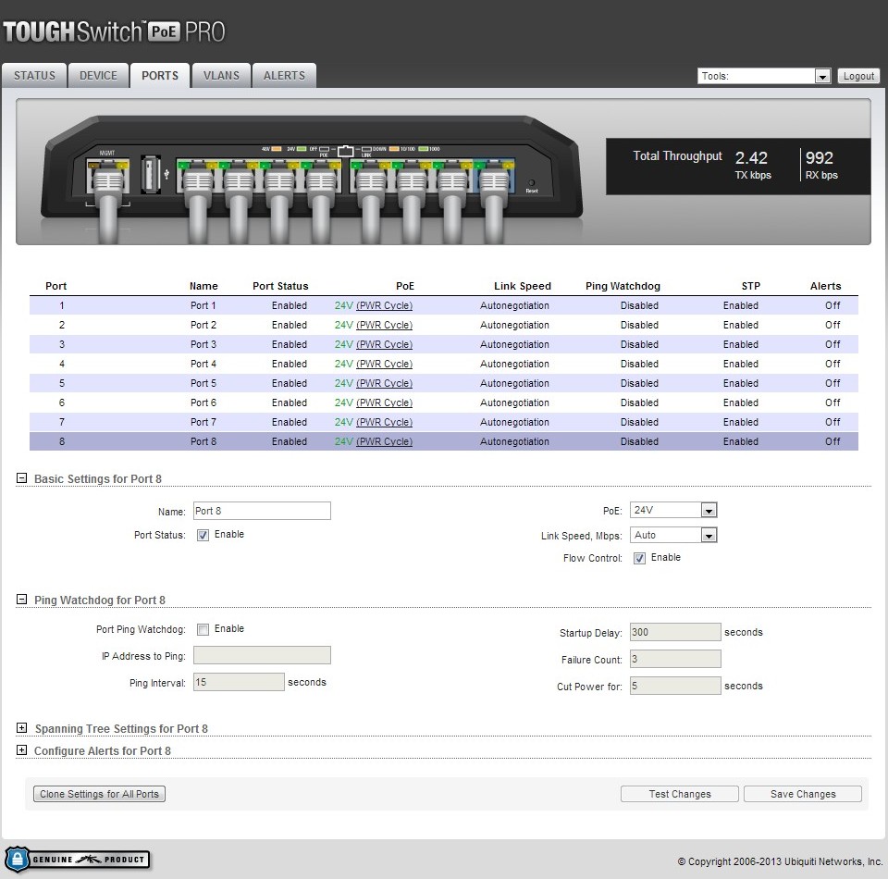This screenshot has height=879, width=888.
Task: Open the VLANS tab
Action: [221, 75]
